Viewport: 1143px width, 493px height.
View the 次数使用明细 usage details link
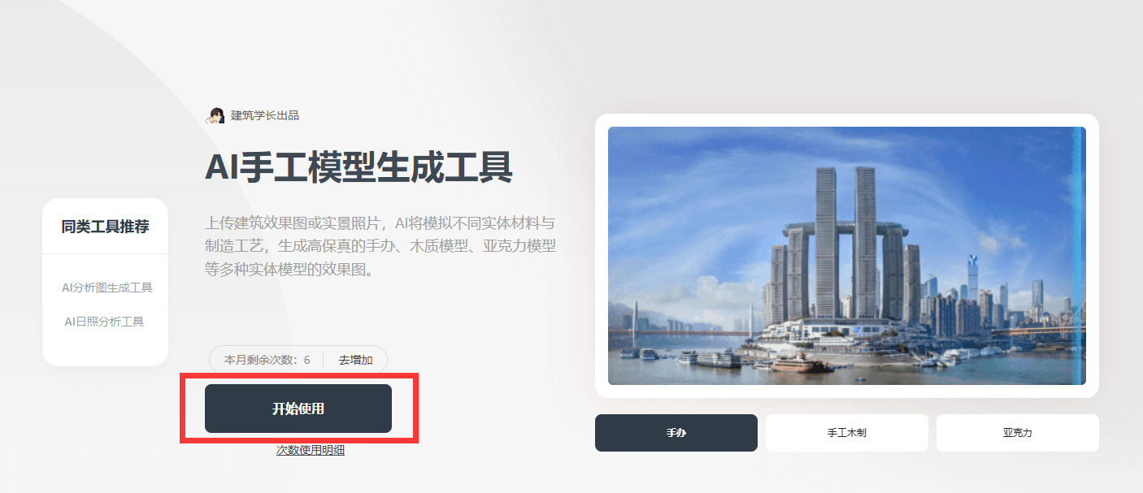(x=311, y=450)
